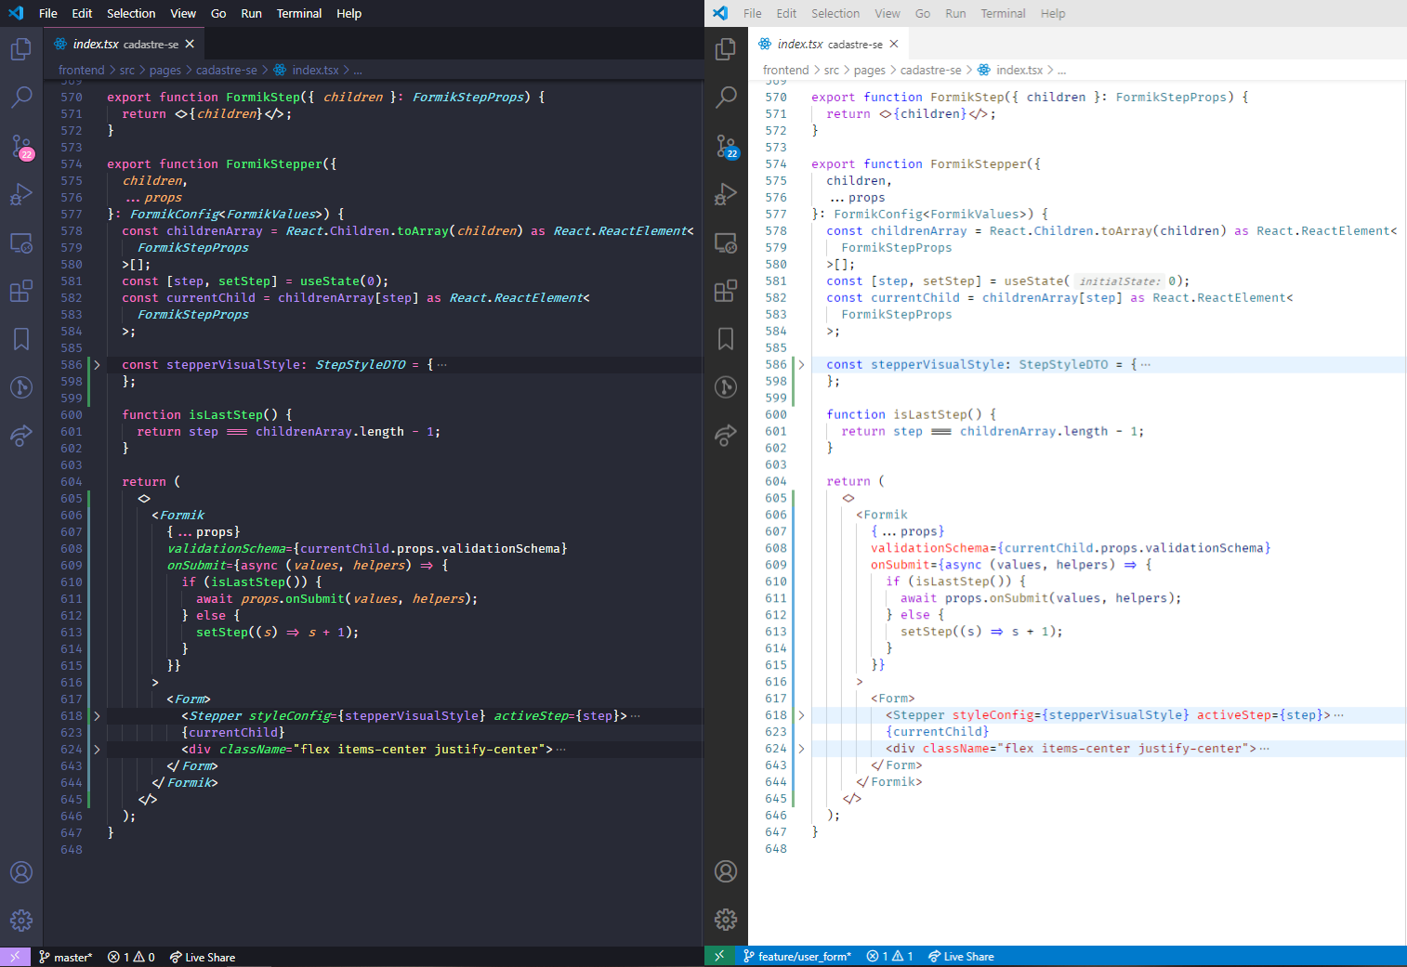Click initialState inlay hint in light editor
The image size is (1407, 967).
click(x=1119, y=281)
